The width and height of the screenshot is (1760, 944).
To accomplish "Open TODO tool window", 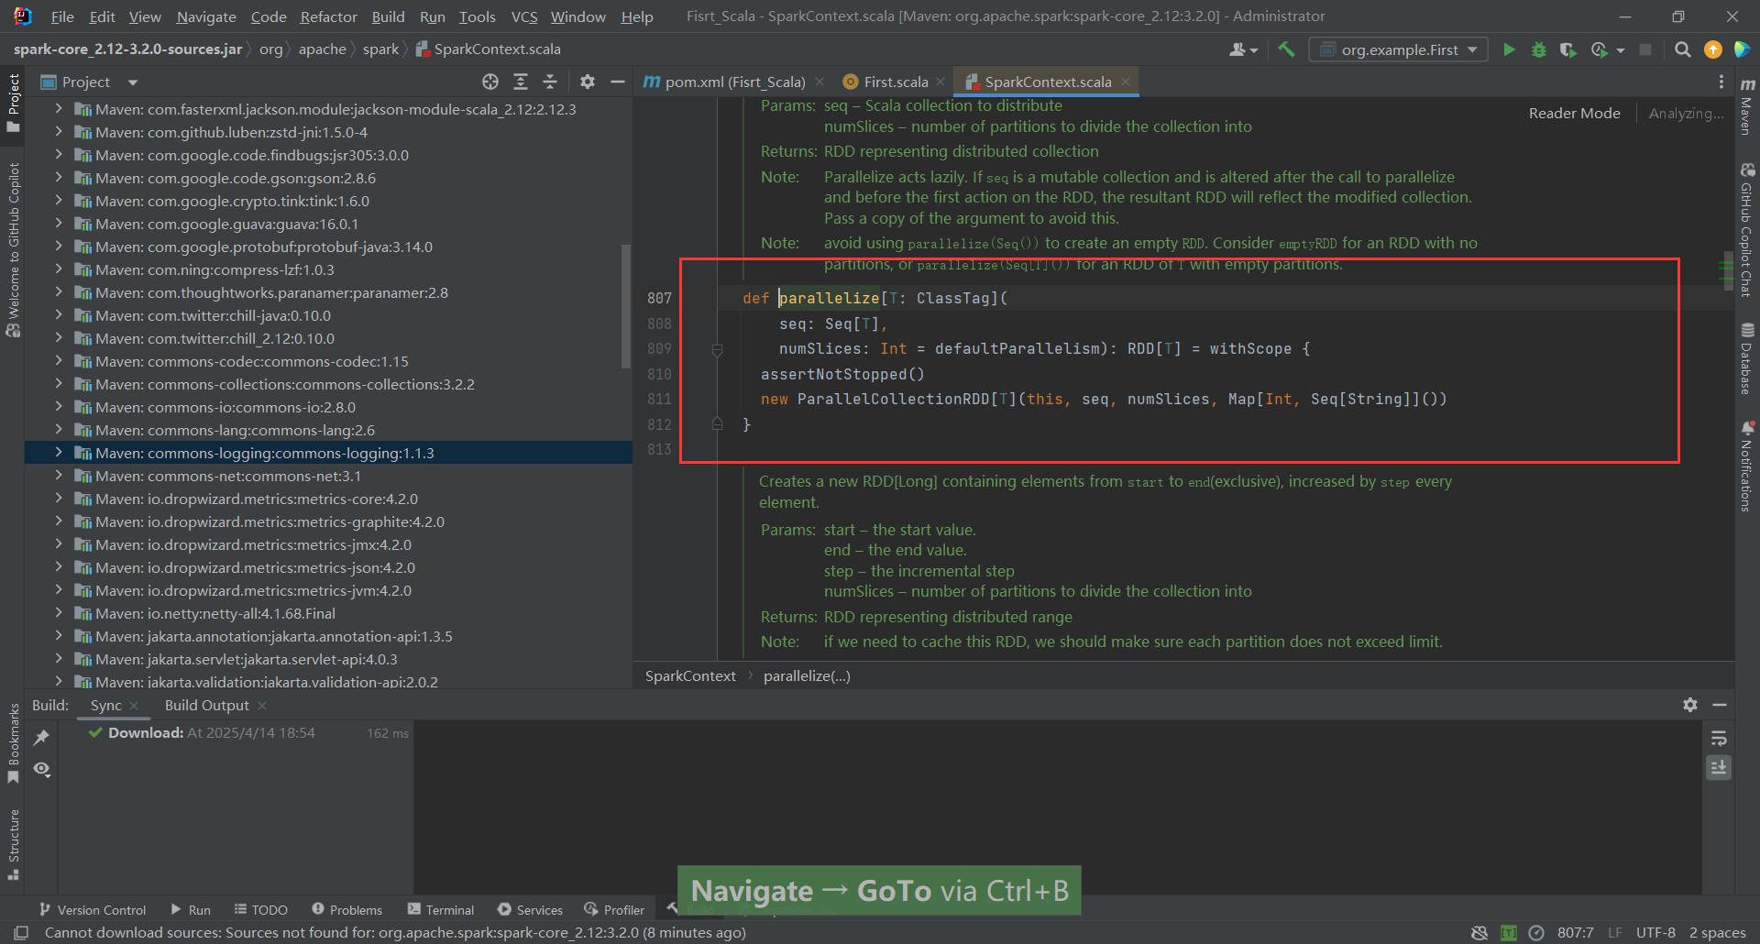I will pos(260,909).
